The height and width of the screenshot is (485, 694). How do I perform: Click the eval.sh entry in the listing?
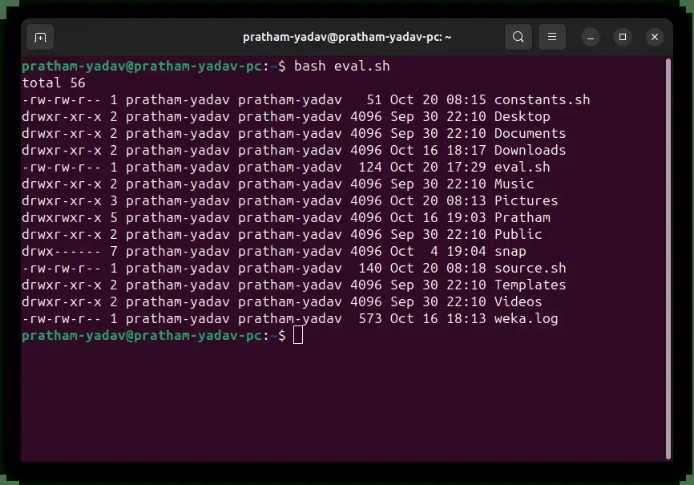[x=522, y=167]
